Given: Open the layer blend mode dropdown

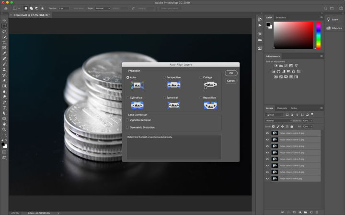Looking at the screenshot, I should (x=279, y=120).
